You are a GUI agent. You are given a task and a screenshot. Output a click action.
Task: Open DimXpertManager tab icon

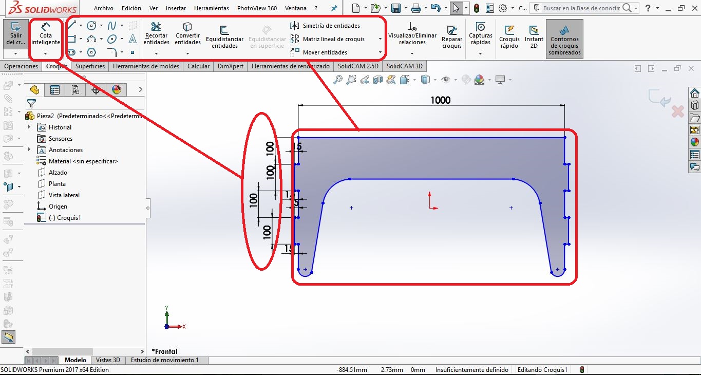96,90
